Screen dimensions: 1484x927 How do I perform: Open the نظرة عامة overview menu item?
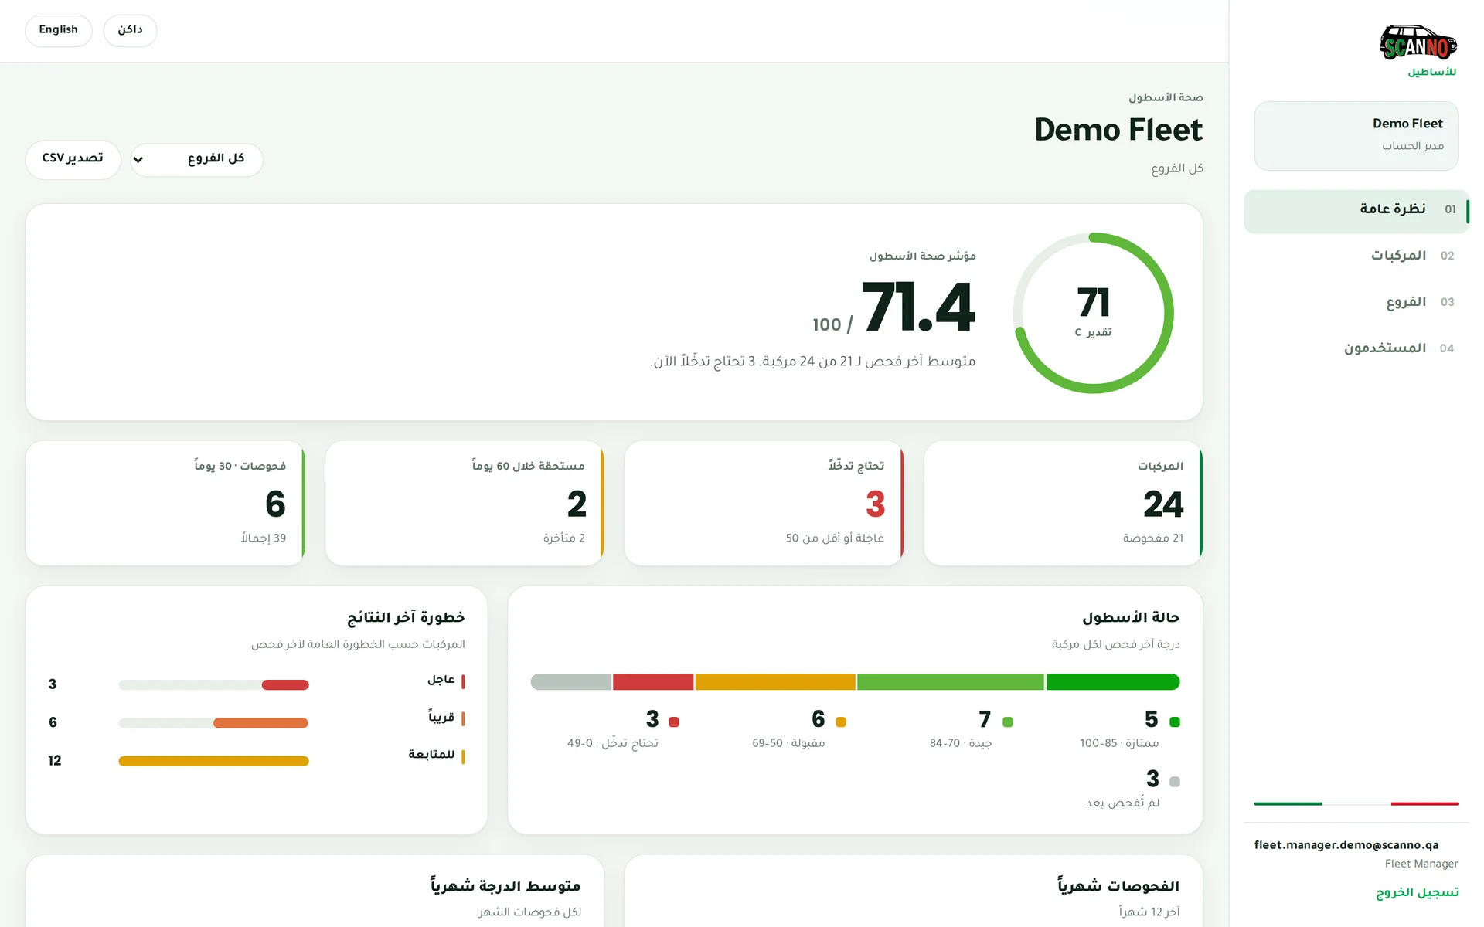pos(1356,211)
